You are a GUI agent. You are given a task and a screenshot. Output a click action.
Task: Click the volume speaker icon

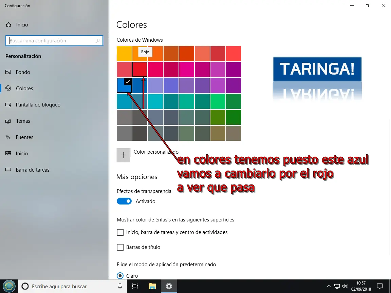point(345,286)
